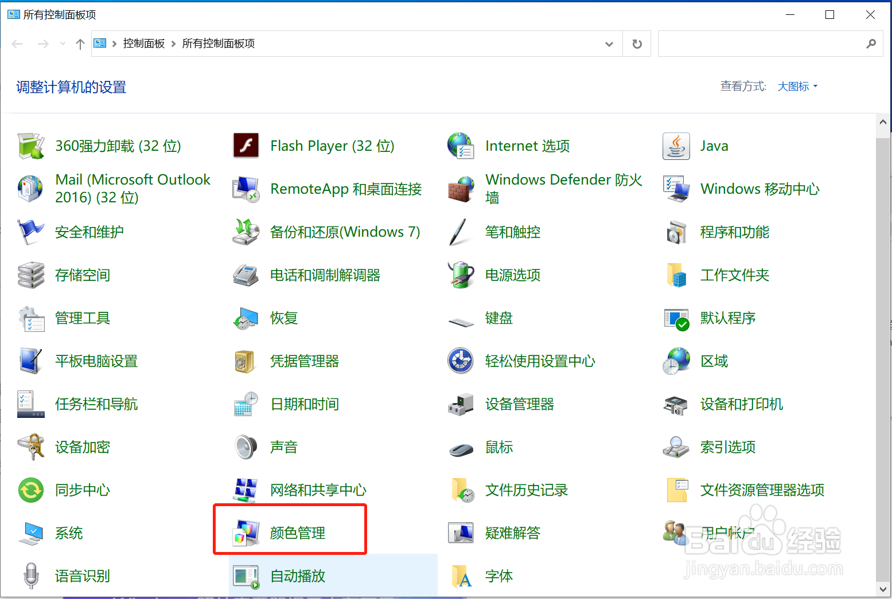Open 语音识别 microphone icon
The height and width of the screenshot is (599, 892).
(x=31, y=576)
